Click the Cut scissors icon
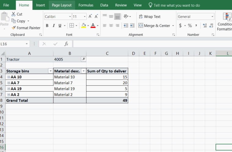This screenshot has height=152, width=232. pyautogui.click(x=13, y=14)
